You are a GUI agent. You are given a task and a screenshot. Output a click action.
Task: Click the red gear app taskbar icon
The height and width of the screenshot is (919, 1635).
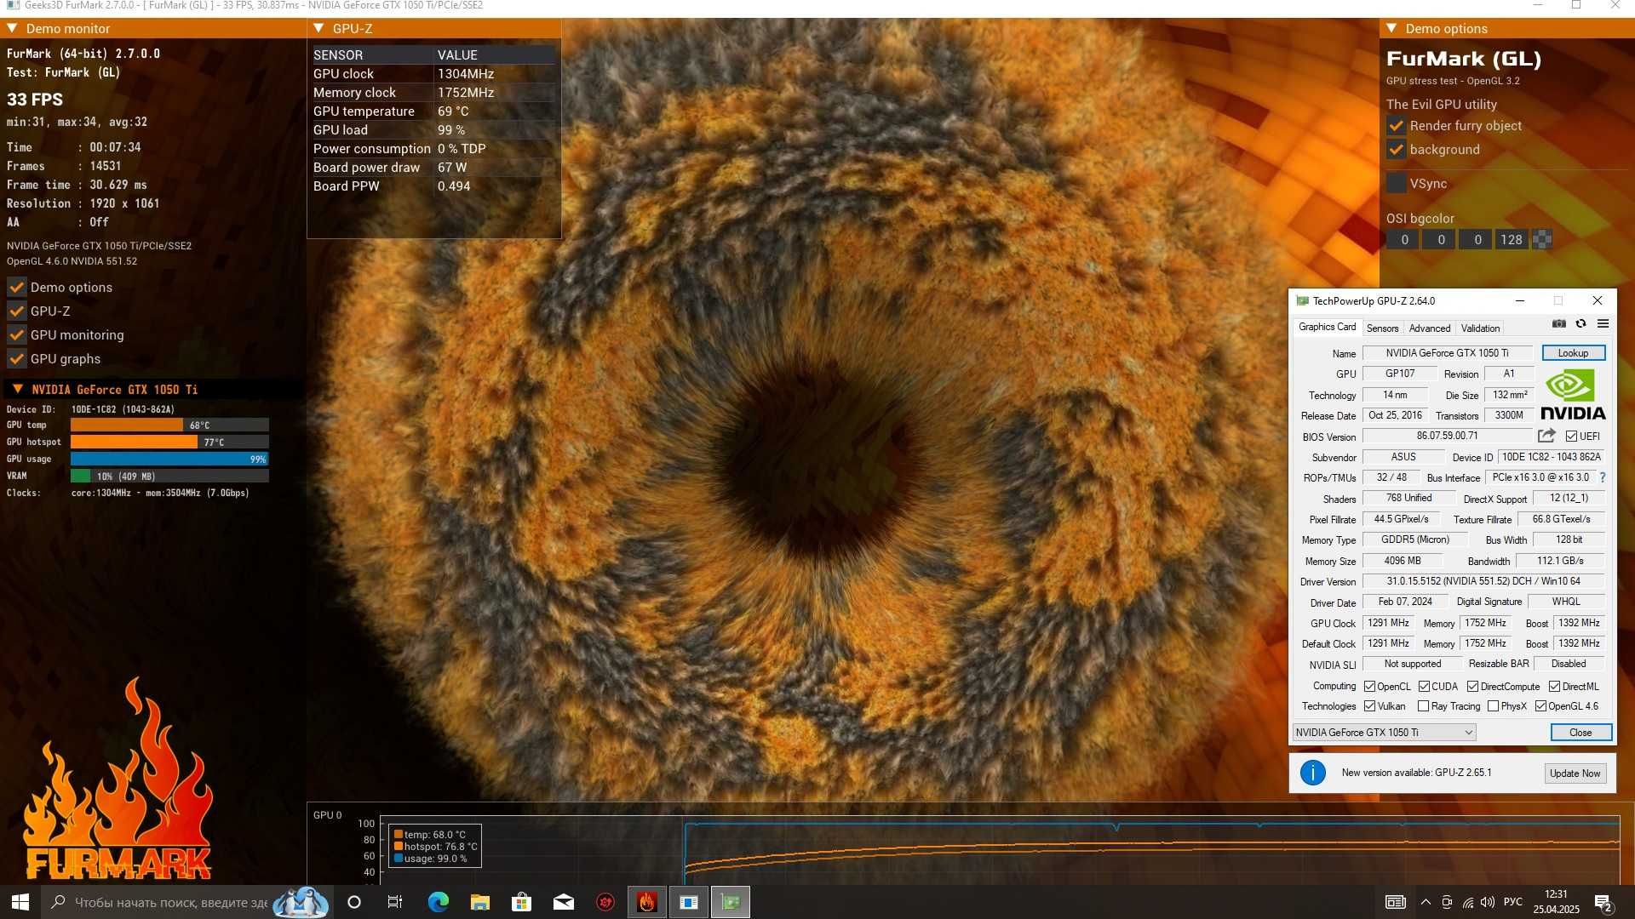point(605,902)
